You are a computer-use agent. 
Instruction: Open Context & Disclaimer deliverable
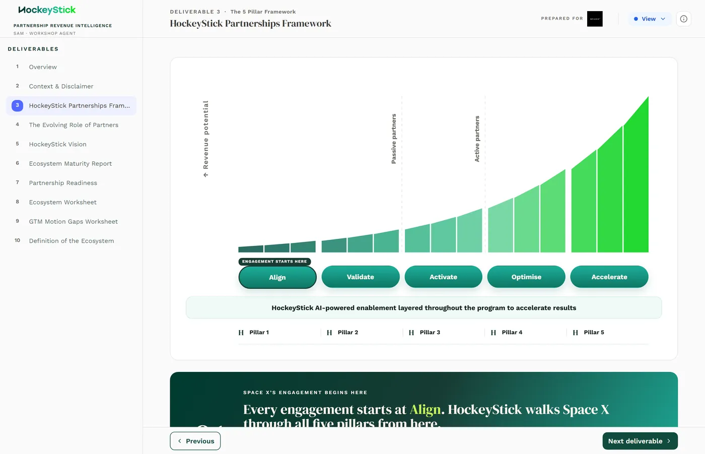coord(71,86)
